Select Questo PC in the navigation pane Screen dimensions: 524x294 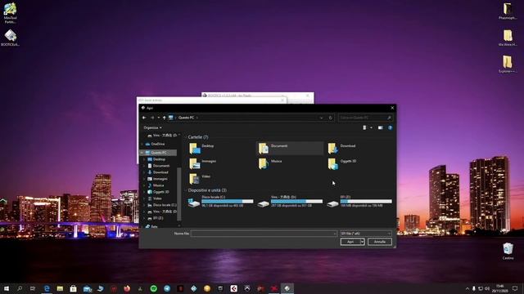pos(158,153)
